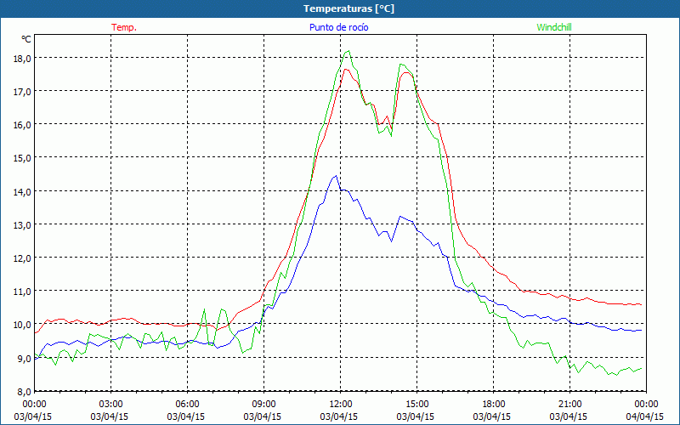
Task: Click the '09:00' time axis label
Action: [263, 405]
